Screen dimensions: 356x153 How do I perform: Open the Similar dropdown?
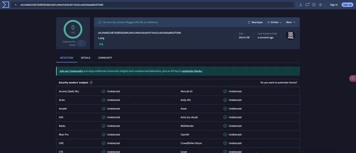click(x=274, y=22)
